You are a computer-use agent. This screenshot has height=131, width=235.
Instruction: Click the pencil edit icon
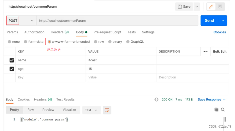point(211,7)
